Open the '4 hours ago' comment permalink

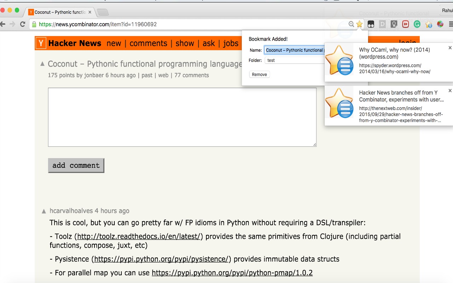[112, 210]
